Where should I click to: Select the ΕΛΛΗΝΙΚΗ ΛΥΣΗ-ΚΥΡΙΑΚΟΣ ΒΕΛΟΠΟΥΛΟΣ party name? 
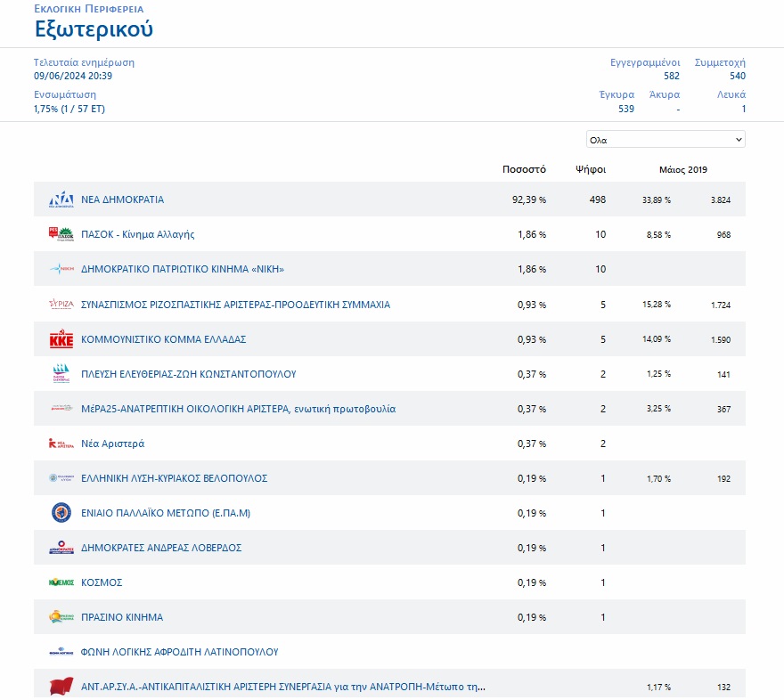(x=174, y=478)
